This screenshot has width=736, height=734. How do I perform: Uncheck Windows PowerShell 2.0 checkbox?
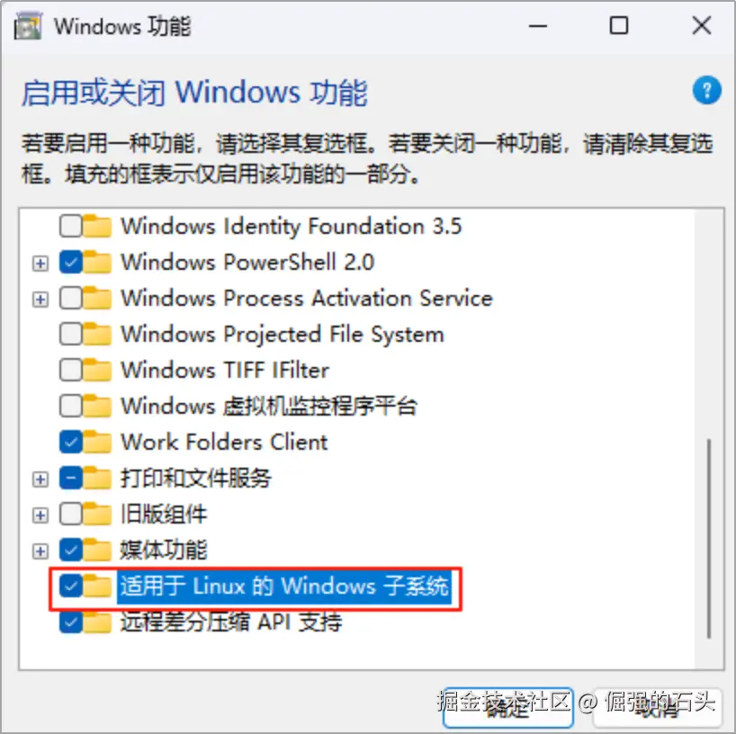(x=71, y=262)
